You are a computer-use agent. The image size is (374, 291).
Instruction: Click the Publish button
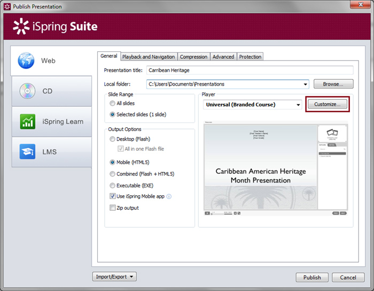click(x=312, y=278)
